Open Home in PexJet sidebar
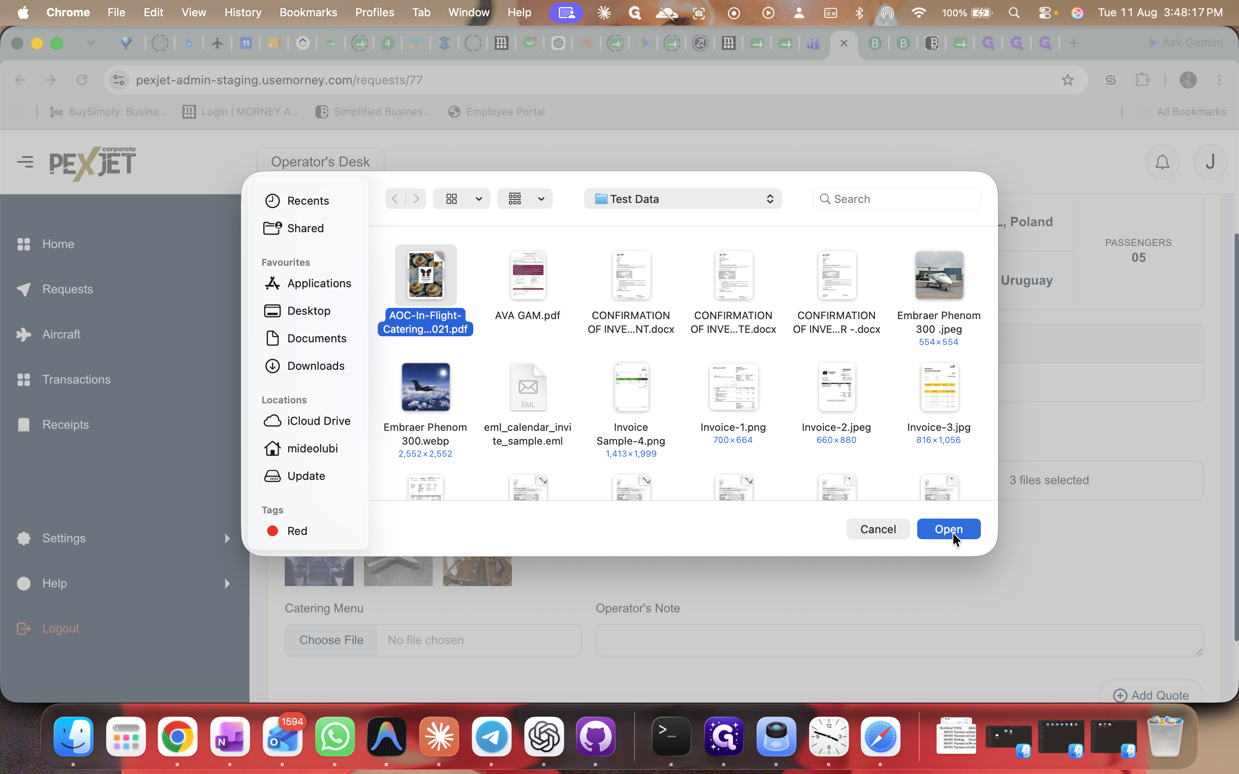The height and width of the screenshot is (774, 1239). coord(58,244)
